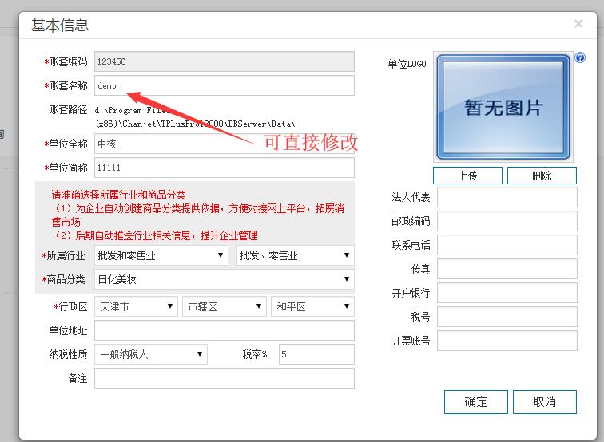Click the blue help question mark icon
The image size is (604, 442).
point(580,58)
